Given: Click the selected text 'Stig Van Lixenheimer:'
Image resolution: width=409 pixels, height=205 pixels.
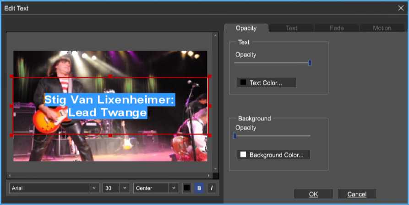Looking at the screenshot, I should click(x=109, y=100).
